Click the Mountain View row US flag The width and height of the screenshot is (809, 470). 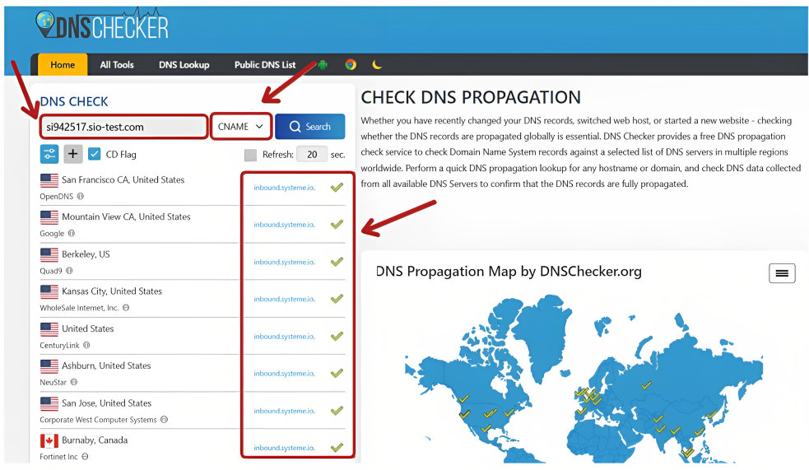click(49, 217)
